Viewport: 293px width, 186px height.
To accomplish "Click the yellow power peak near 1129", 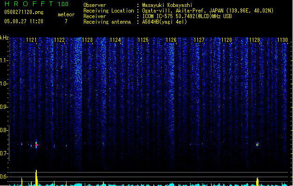I will pos(258,181).
